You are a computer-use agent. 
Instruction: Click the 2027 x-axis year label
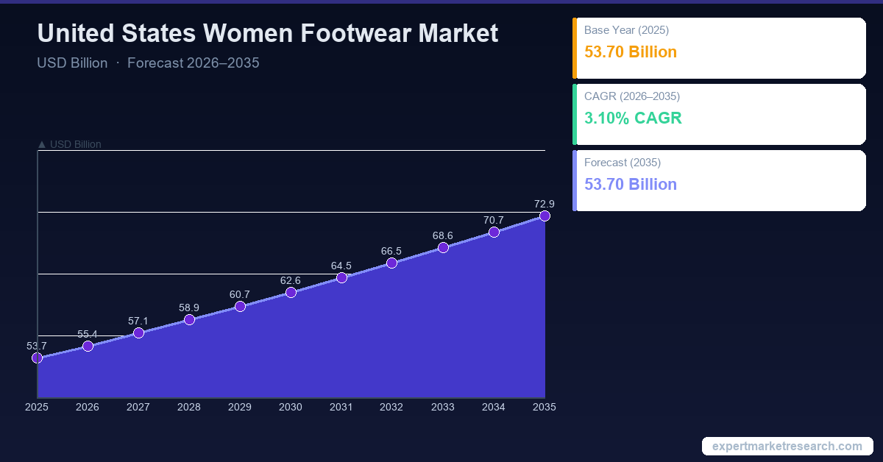coord(138,407)
